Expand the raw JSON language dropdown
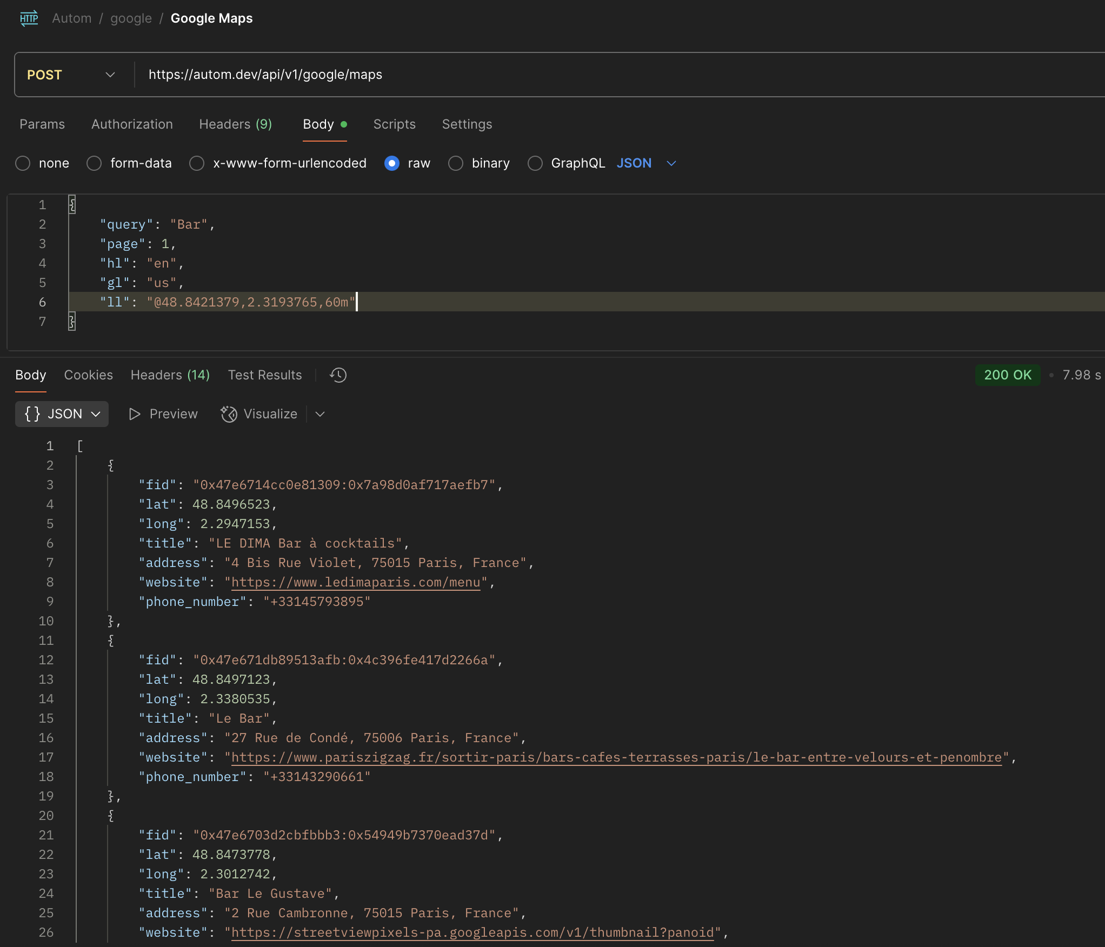 point(671,163)
